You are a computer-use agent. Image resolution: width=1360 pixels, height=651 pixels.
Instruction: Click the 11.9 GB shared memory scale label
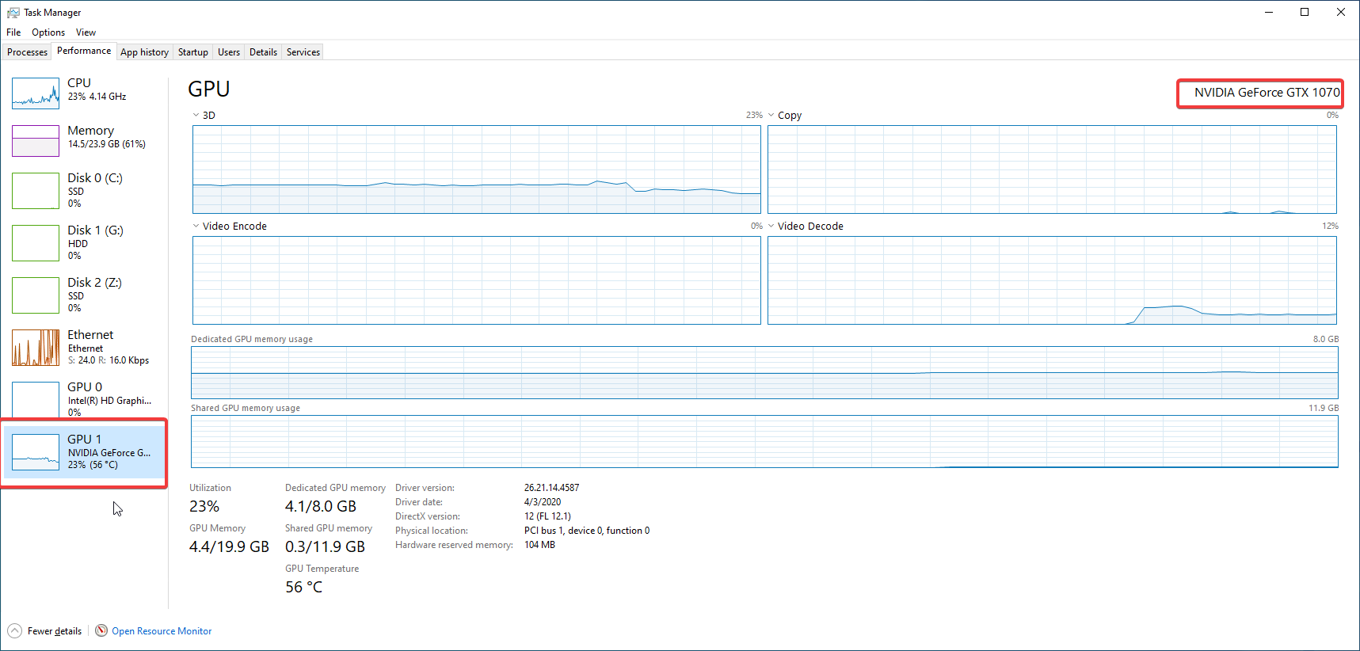point(1324,408)
